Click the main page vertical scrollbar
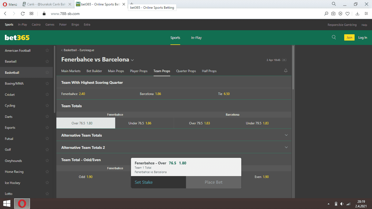The height and width of the screenshot is (209, 372). point(293,68)
